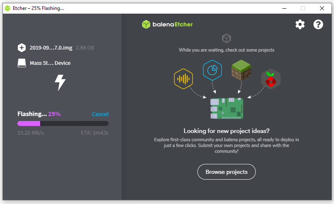
Task: Click the balenaEtcher logo
Action: pos(168,24)
